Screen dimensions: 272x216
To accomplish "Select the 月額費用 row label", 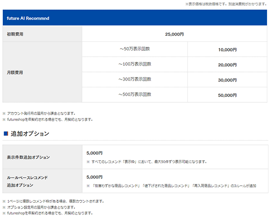I will (15, 72).
